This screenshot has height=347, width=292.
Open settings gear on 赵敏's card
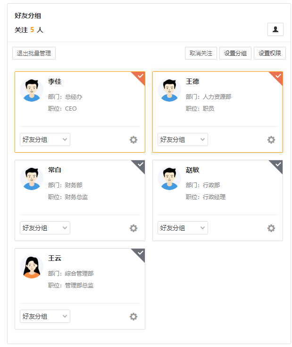[x=271, y=228]
